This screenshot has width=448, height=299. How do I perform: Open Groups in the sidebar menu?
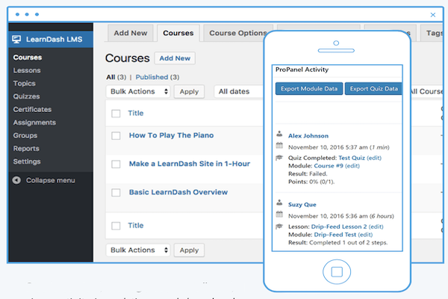25,135
